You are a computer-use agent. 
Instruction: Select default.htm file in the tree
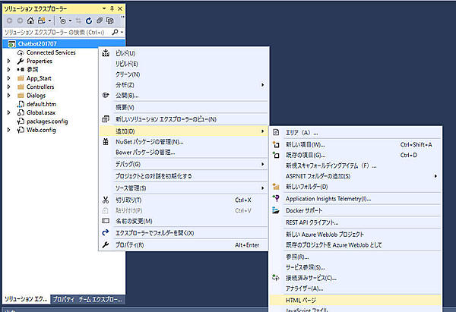(x=42, y=104)
